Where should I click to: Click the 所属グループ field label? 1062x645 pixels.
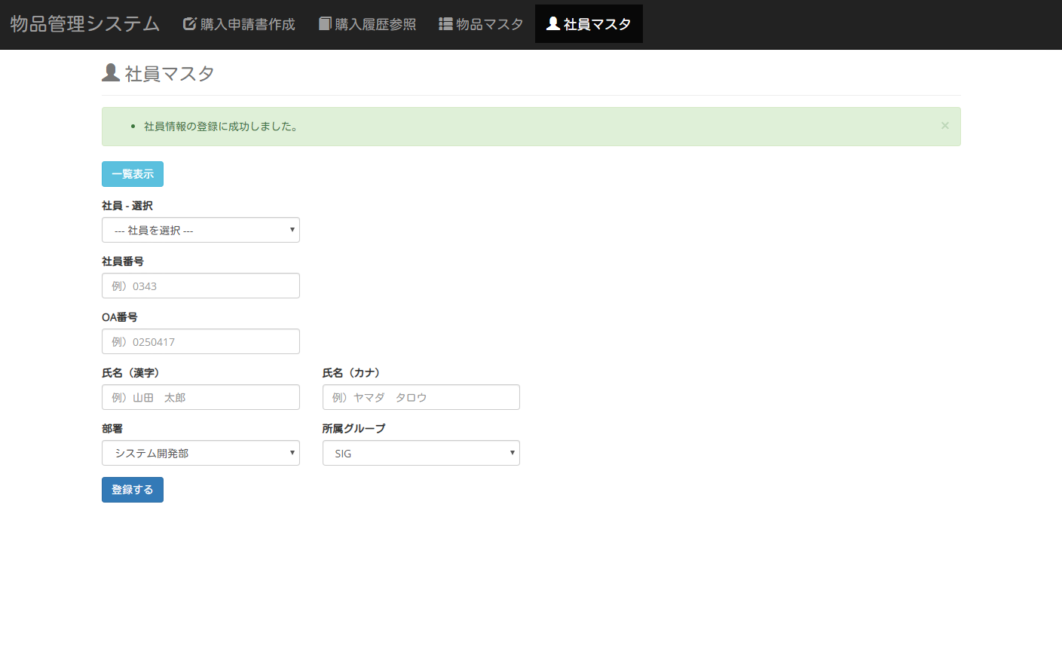pyautogui.click(x=353, y=429)
